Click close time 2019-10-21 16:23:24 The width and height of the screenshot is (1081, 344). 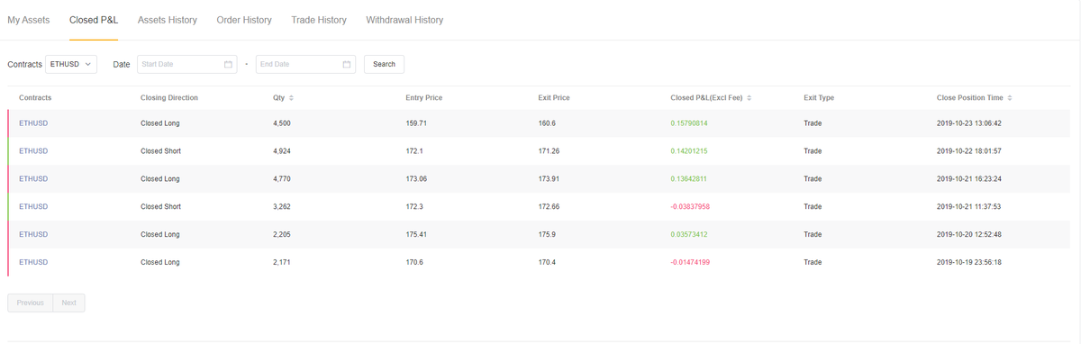pos(969,178)
